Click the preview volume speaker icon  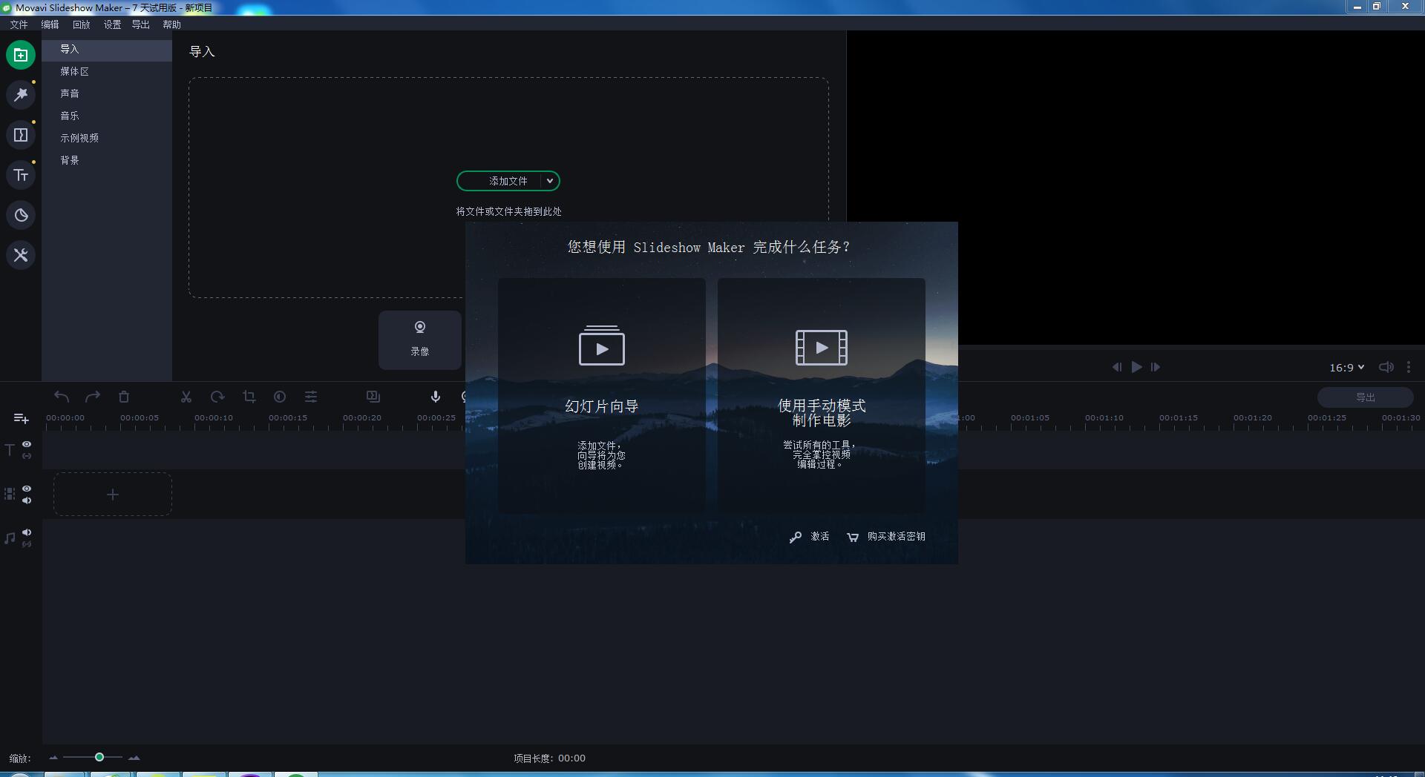(x=1386, y=367)
